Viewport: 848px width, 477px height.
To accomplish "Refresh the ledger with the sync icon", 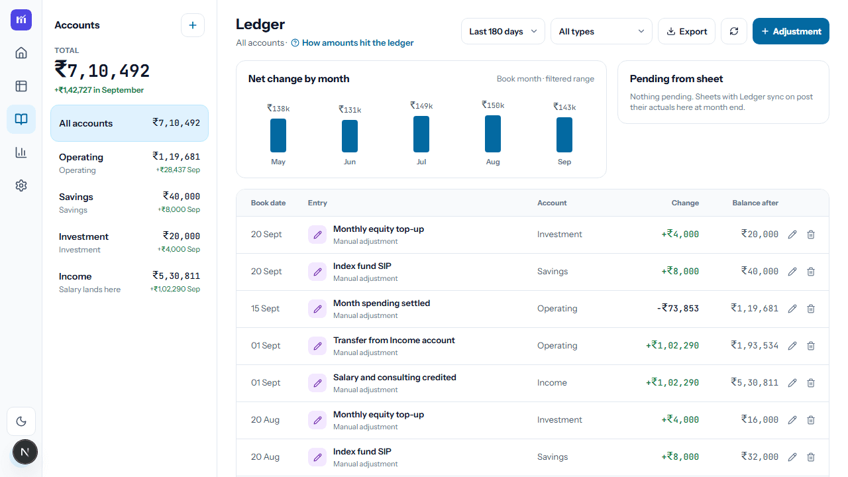I will pyautogui.click(x=734, y=31).
